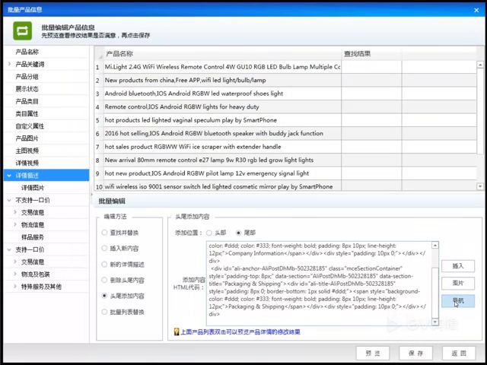Choose the 新的详情描述 radio option
487x365 pixels.
(104, 265)
